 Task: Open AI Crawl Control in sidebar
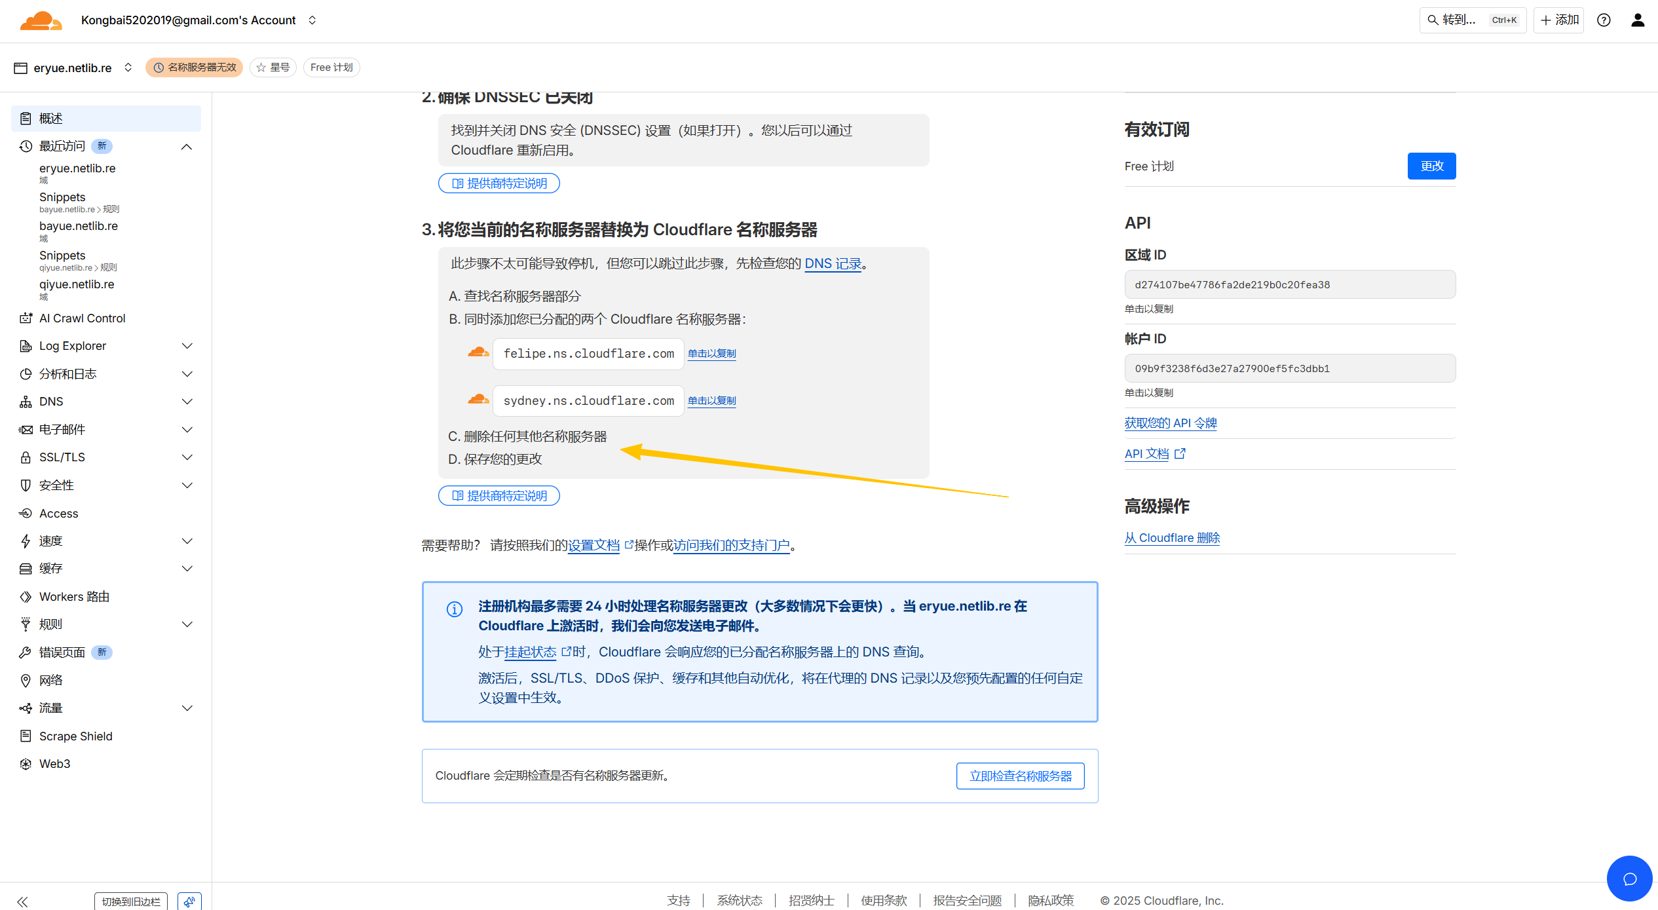click(x=82, y=318)
